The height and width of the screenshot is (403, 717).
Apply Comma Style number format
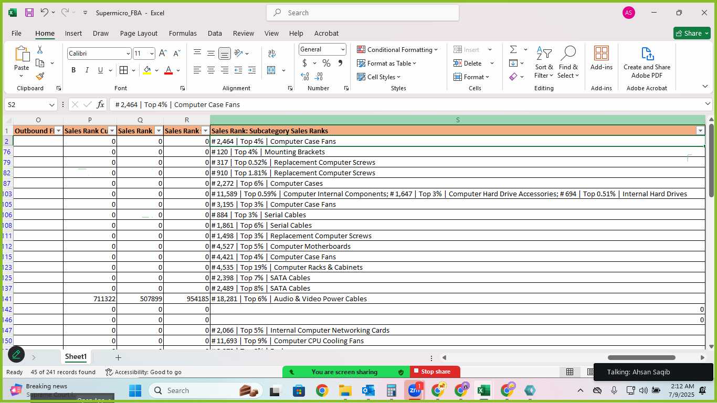(340, 63)
